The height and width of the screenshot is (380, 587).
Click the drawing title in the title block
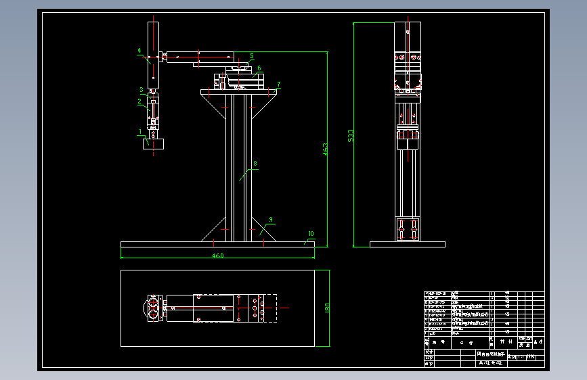click(x=491, y=354)
